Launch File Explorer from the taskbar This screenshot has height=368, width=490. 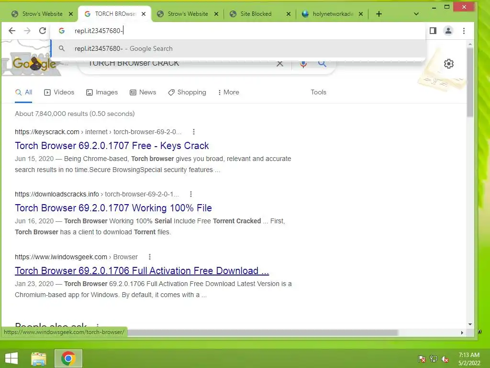[39, 358]
